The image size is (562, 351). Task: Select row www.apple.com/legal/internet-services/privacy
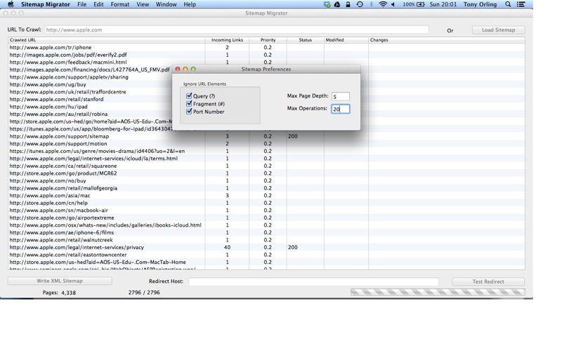coord(267,247)
